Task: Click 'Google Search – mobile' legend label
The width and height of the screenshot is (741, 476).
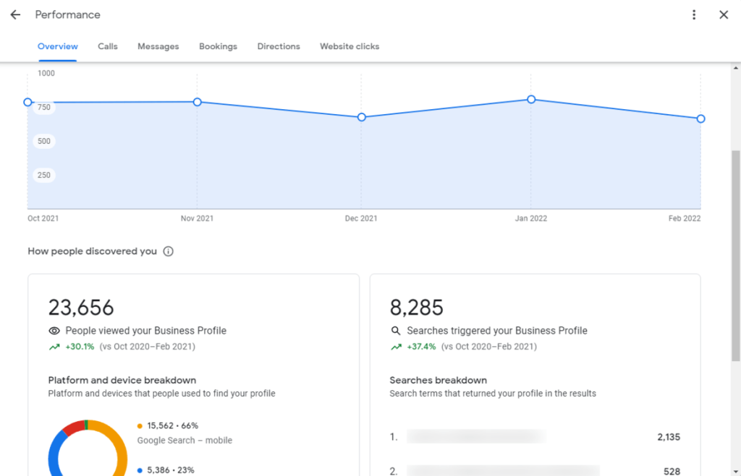Action: tap(185, 441)
